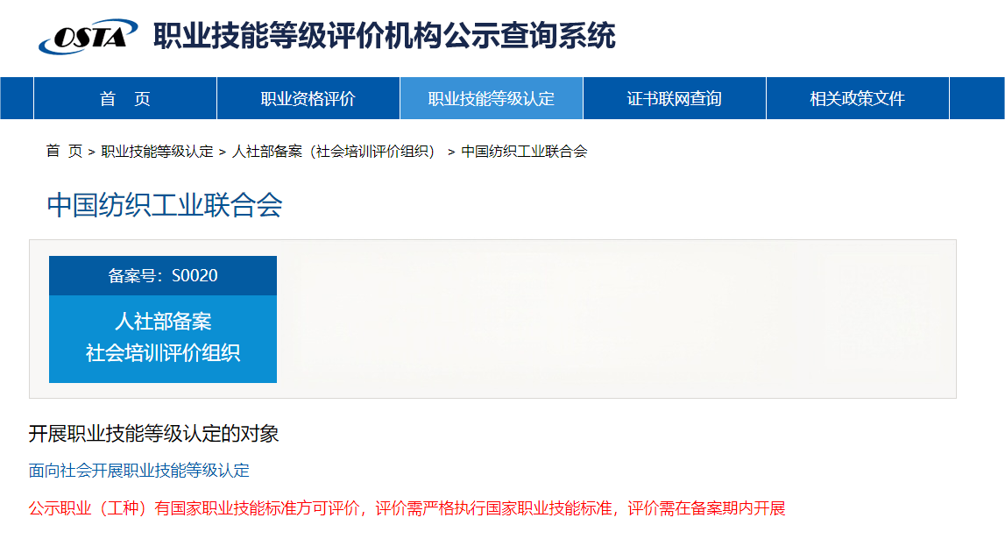Image resolution: width=1005 pixels, height=539 pixels.
Task: Select the highlighted 职业技能等级认定 navigation tab
Action: click(x=491, y=99)
